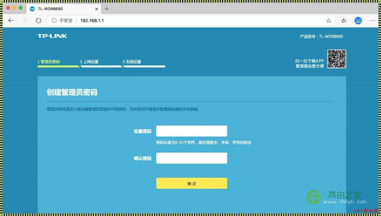Click the 设置密码 input field
This screenshot has height=216, width=381.
(x=192, y=131)
